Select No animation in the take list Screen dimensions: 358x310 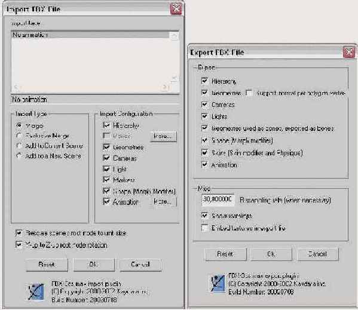click(90, 35)
